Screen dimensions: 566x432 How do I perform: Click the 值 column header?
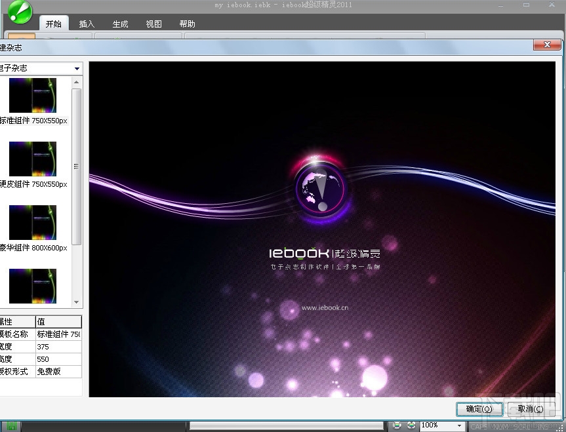(x=58, y=322)
